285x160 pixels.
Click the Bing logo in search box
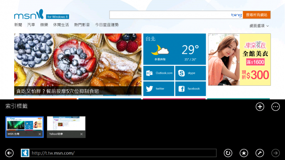236,15
